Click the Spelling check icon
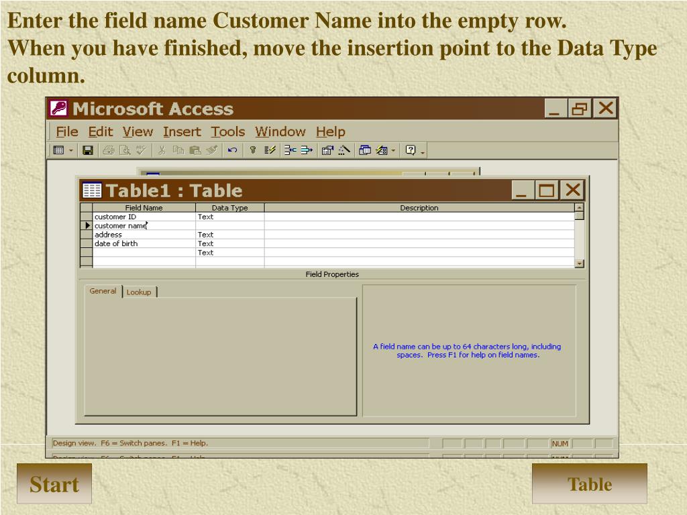Image resolution: width=687 pixels, height=515 pixels. [x=141, y=150]
